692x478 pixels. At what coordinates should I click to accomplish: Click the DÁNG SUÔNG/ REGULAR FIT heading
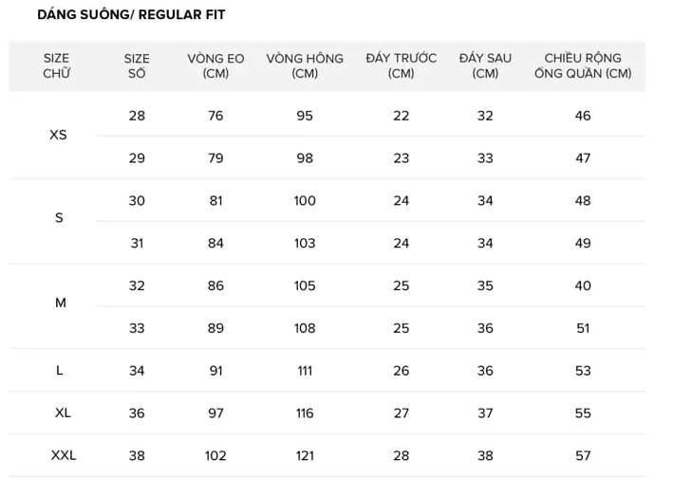(131, 14)
